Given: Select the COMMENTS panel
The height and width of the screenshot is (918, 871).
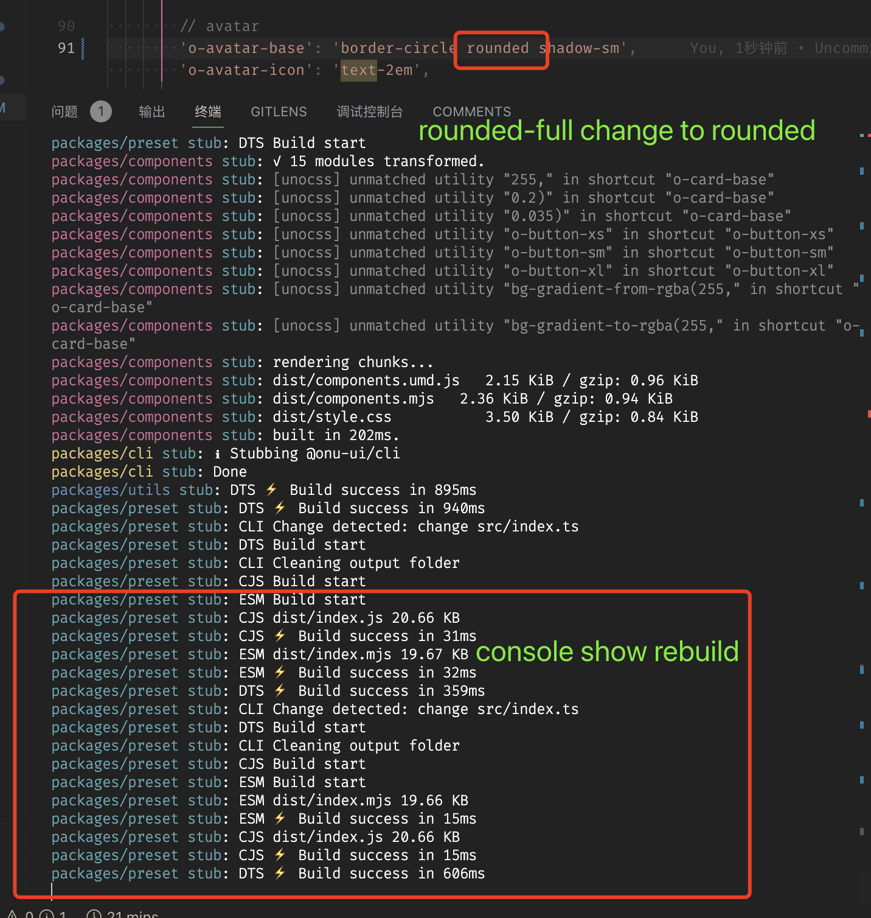Looking at the screenshot, I should pos(471,111).
